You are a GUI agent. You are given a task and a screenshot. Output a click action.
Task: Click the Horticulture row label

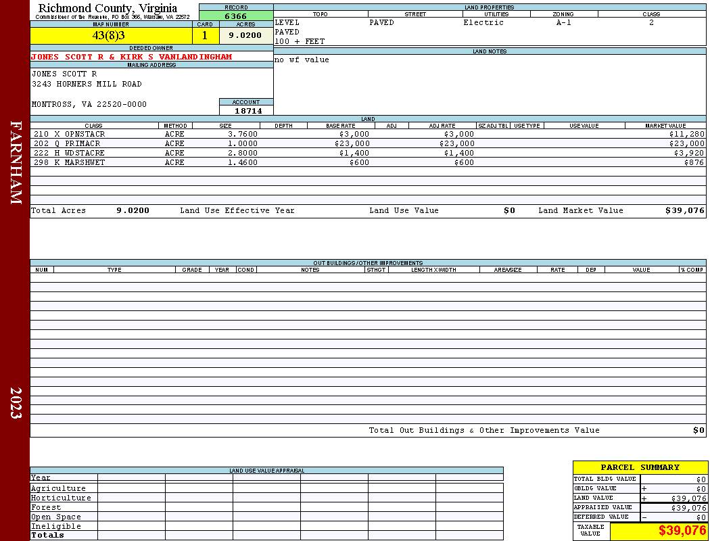coord(61,498)
